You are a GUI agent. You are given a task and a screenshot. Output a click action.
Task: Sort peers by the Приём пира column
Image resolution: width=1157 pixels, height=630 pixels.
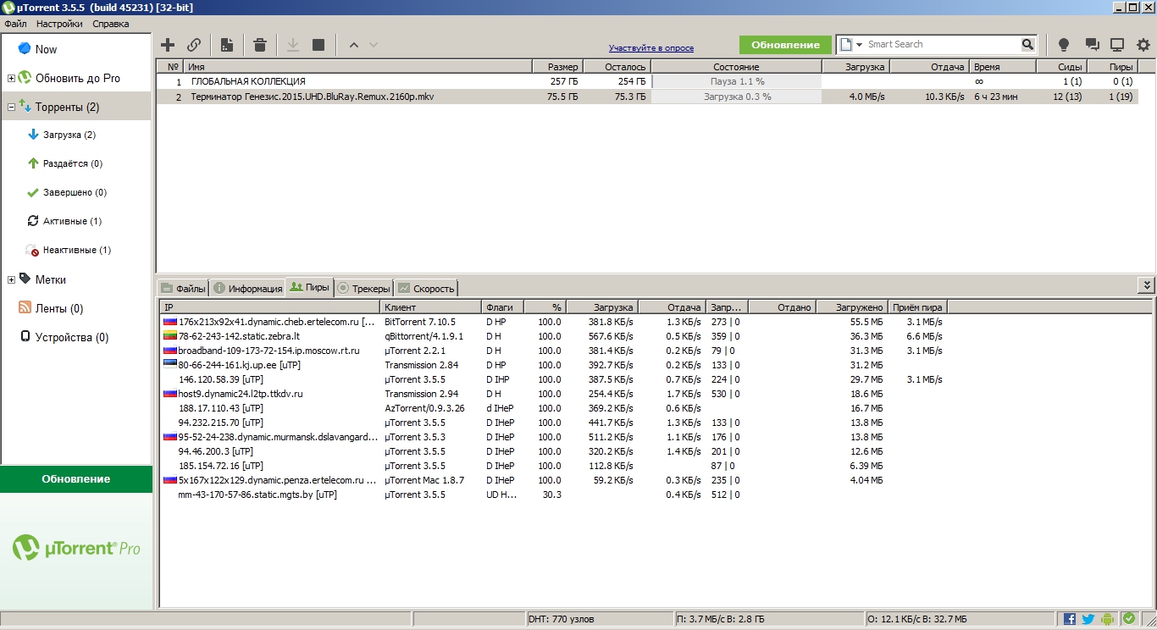pos(917,307)
